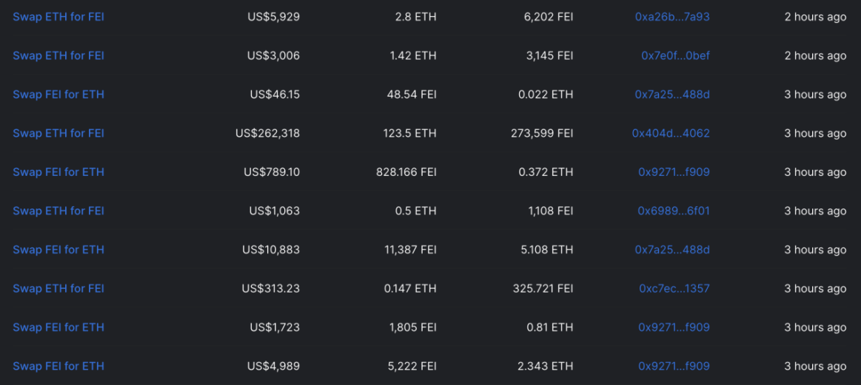The width and height of the screenshot is (861, 385).
Task: Open the US$3,006 Swap ETH for FEI transaction
Action: 58,56
